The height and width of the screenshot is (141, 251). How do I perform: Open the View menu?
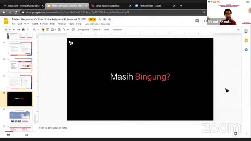[x=27, y=23]
